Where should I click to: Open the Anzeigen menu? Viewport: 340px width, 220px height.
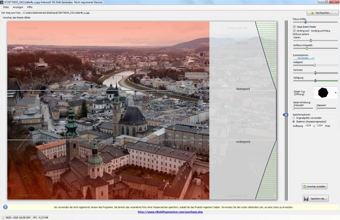(18, 7)
